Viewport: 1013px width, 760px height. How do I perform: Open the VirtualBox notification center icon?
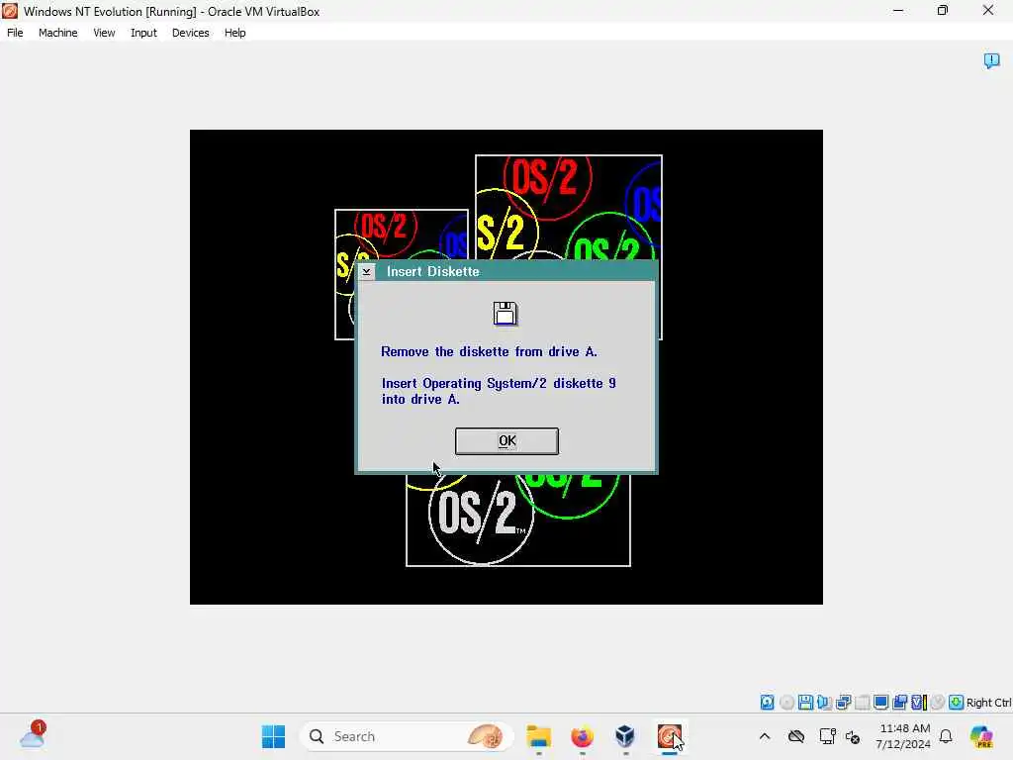click(991, 60)
